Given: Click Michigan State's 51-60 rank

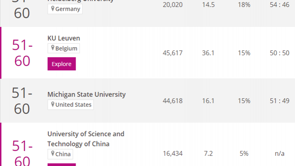Looking at the screenshot, I should (x=22, y=101).
